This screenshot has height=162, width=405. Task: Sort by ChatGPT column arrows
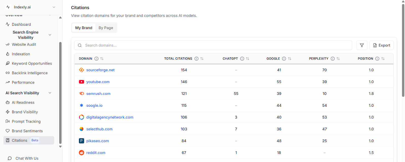[248, 59]
